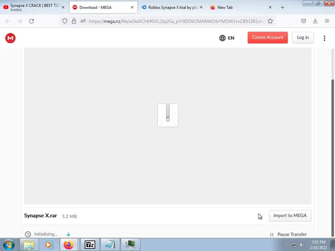The image size is (335, 251).
Task: Click the green download arrow indicator
Action: click(x=68, y=234)
